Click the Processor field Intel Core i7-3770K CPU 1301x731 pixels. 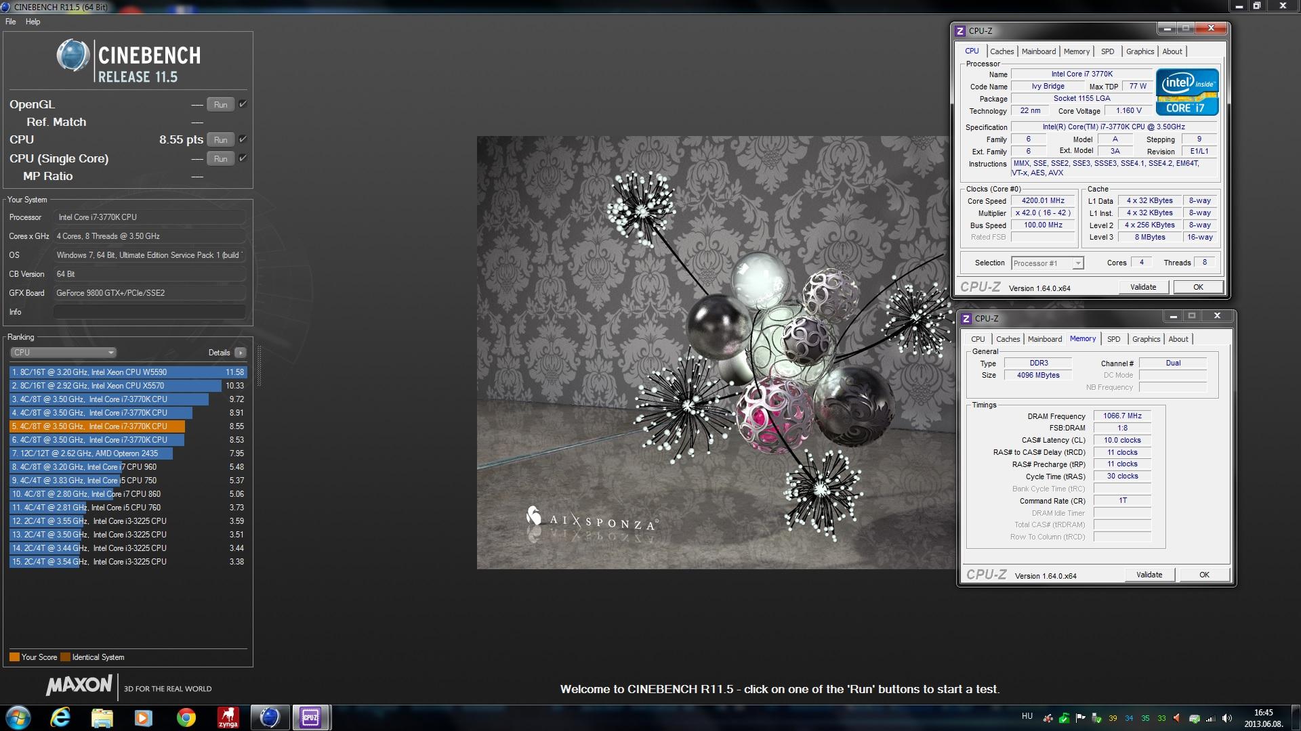point(149,217)
